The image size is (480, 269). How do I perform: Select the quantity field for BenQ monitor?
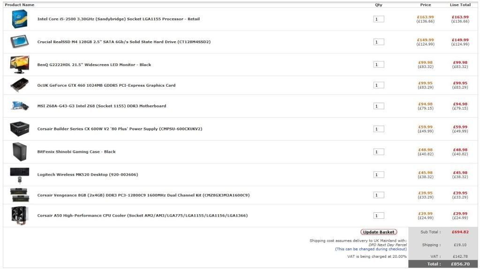click(379, 65)
